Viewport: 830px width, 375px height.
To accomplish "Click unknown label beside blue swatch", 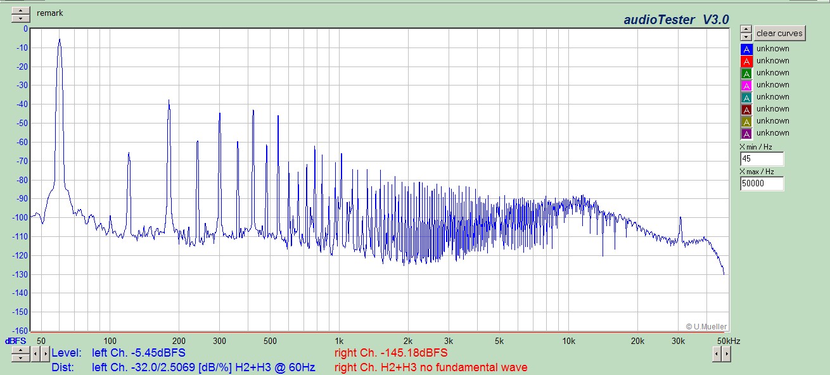I will (x=772, y=49).
